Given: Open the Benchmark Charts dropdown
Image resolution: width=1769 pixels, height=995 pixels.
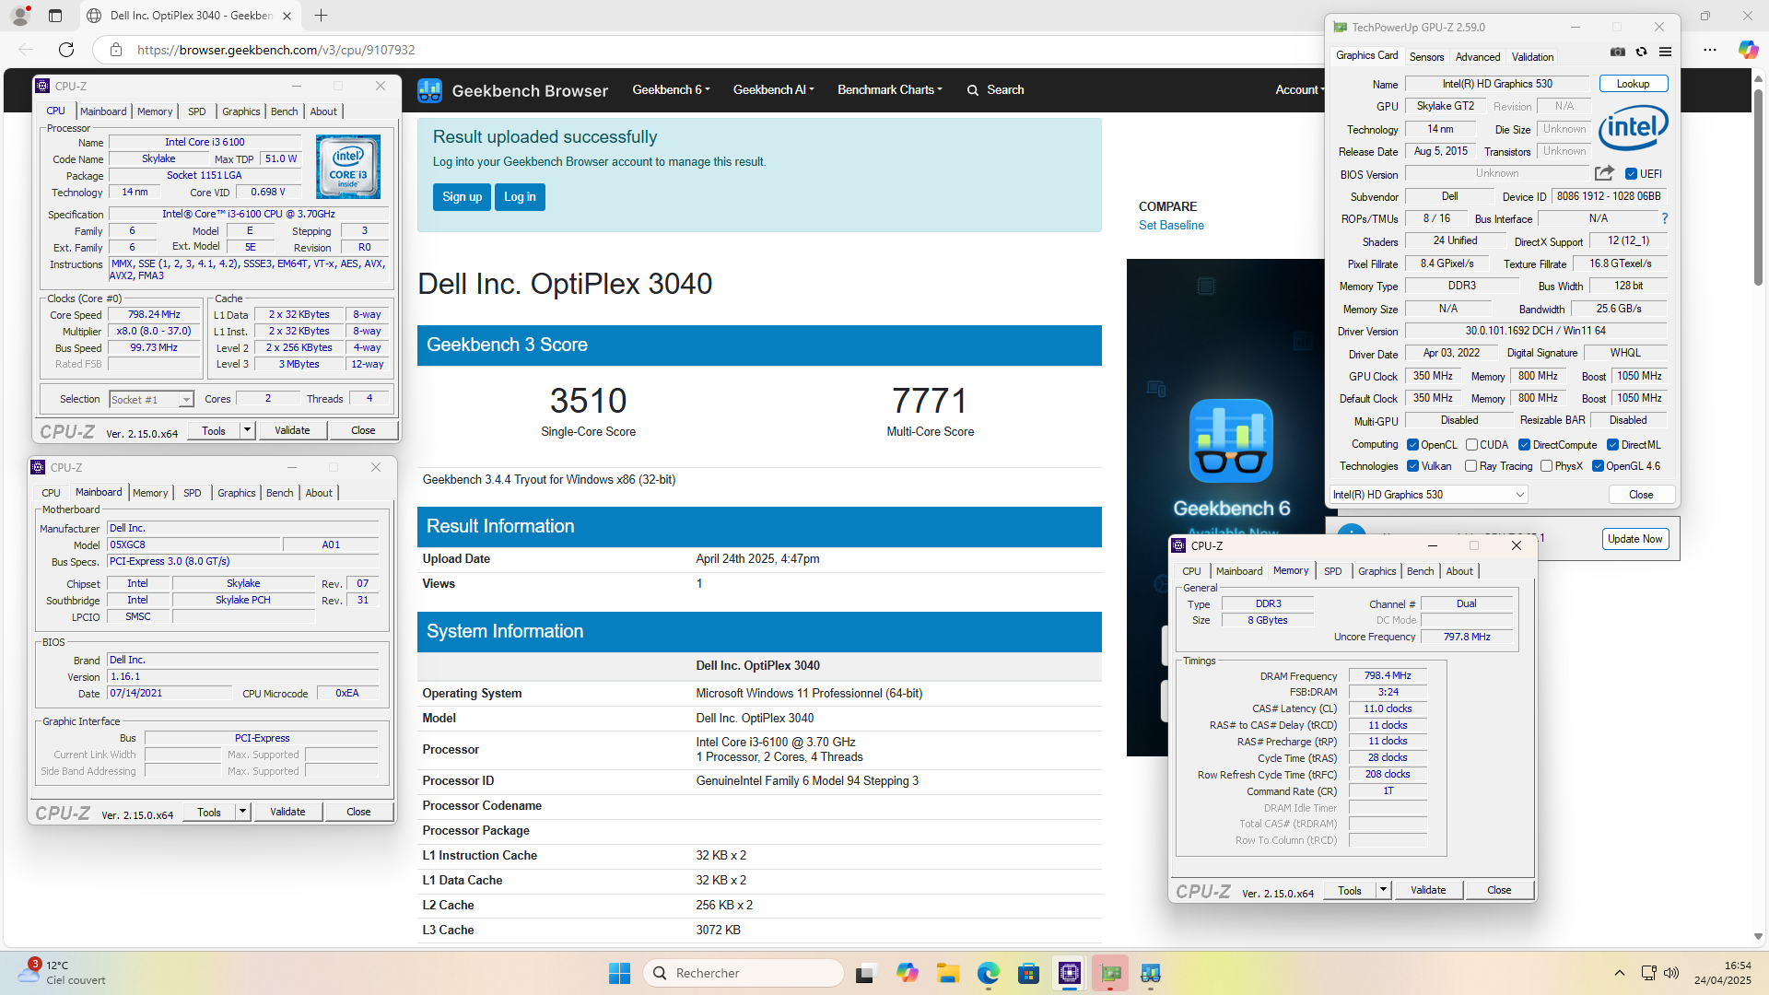Looking at the screenshot, I should [889, 90].
